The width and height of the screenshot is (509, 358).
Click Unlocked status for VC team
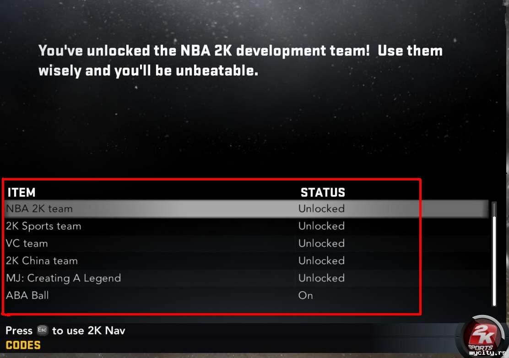tap(321, 244)
